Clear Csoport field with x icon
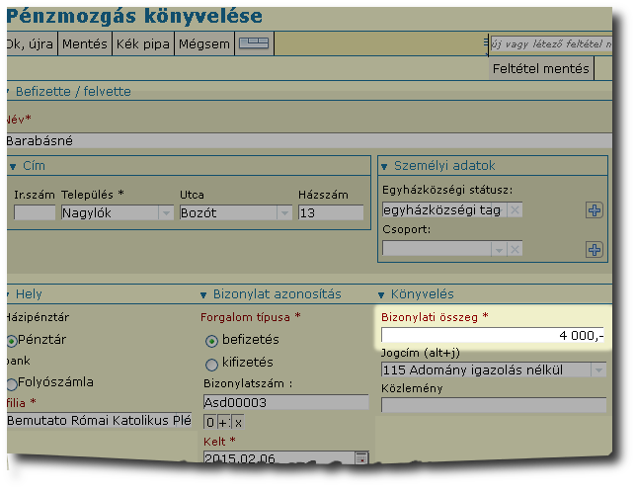 515,249
